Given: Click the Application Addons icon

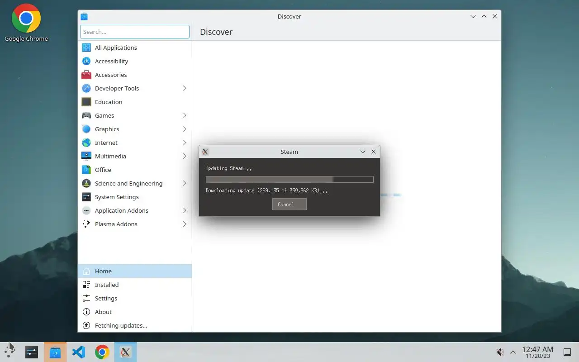Looking at the screenshot, I should [86, 210].
